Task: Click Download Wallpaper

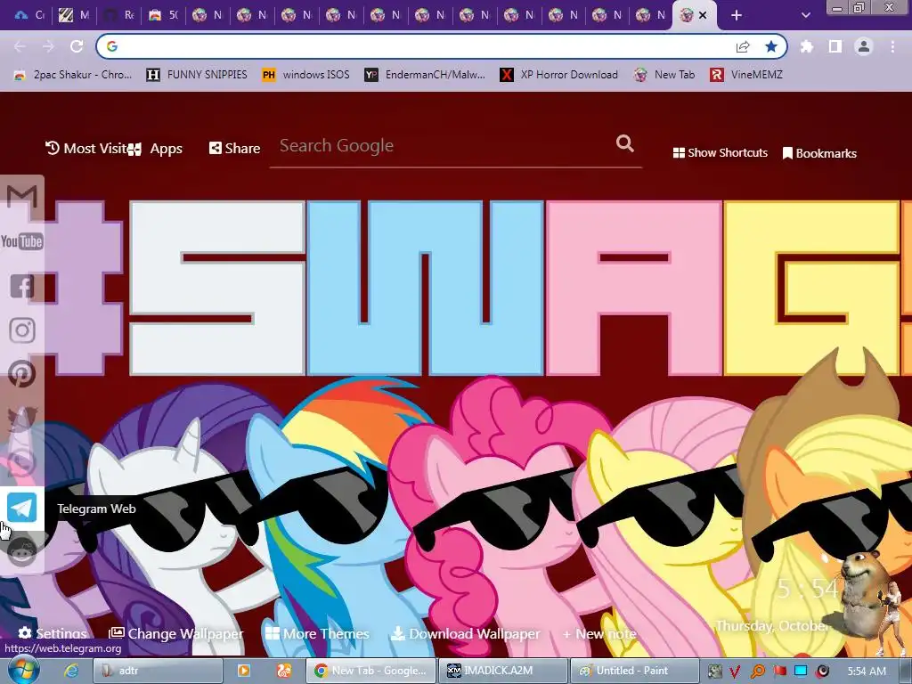Action: click(465, 633)
